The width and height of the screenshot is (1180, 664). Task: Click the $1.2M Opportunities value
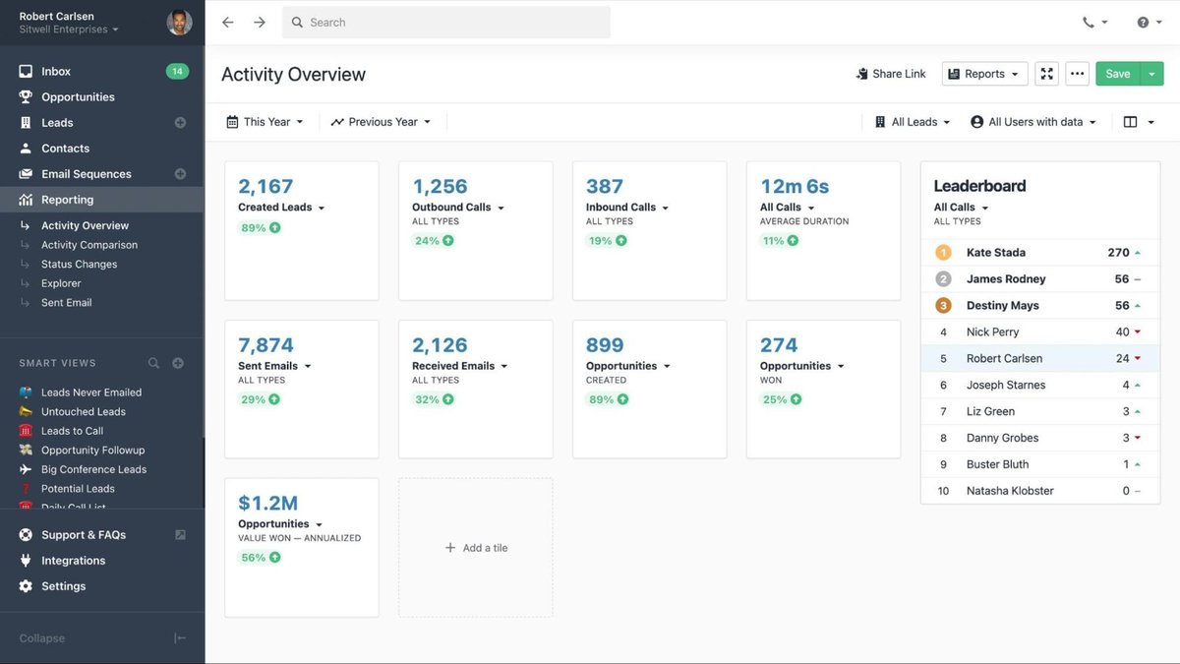tap(267, 504)
